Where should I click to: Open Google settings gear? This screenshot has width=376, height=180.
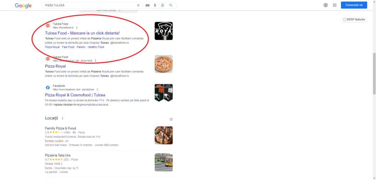pos(326,5)
